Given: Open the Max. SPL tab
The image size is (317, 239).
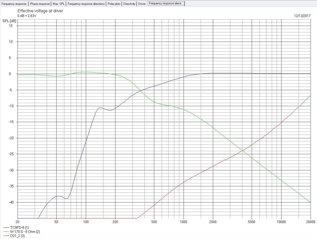Looking at the screenshot, I should click(x=59, y=4).
